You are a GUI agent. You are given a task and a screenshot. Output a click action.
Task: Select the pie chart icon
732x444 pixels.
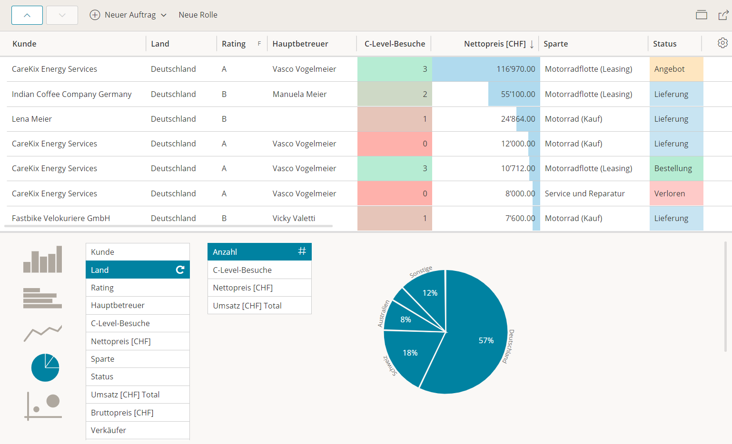coord(45,367)
